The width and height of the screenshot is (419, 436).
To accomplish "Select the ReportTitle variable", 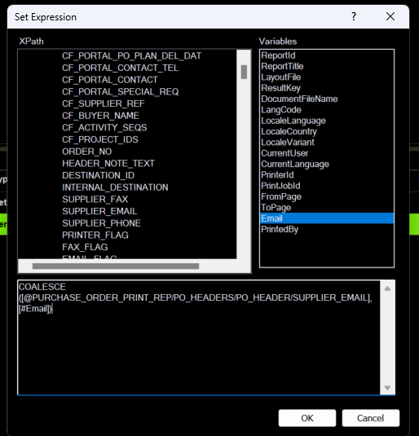I will (x=327, y=66).
